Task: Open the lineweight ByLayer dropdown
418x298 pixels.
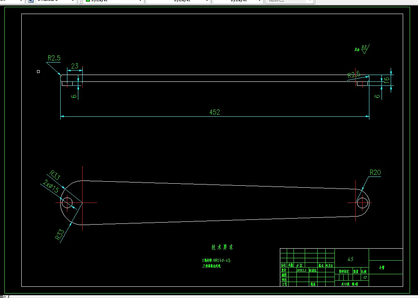Action: 237,1
